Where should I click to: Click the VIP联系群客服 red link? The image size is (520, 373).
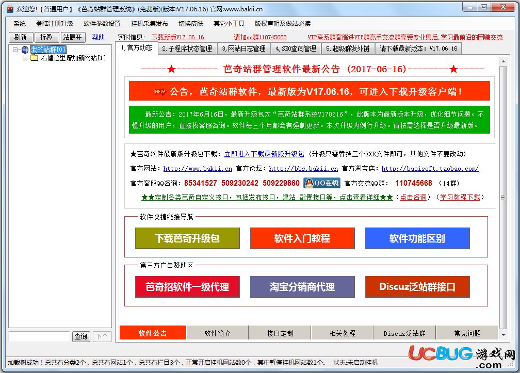[x=405, y=37]
